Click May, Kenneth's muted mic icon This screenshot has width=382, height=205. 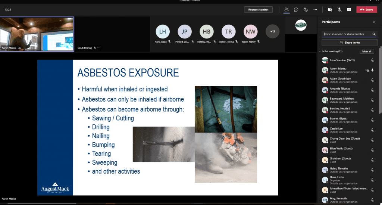pyautogui.click(x=372, y=200)
